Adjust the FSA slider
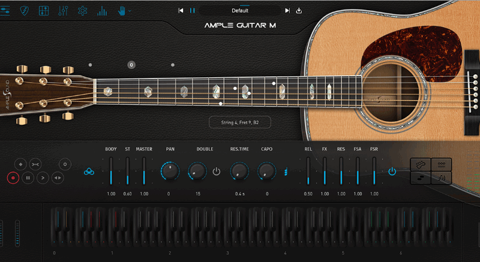This screenshot has width=480, height=262. coord(358,171)
